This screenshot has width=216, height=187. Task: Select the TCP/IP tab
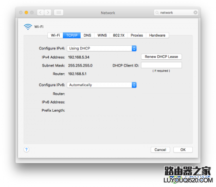click(x=72, y=36)
